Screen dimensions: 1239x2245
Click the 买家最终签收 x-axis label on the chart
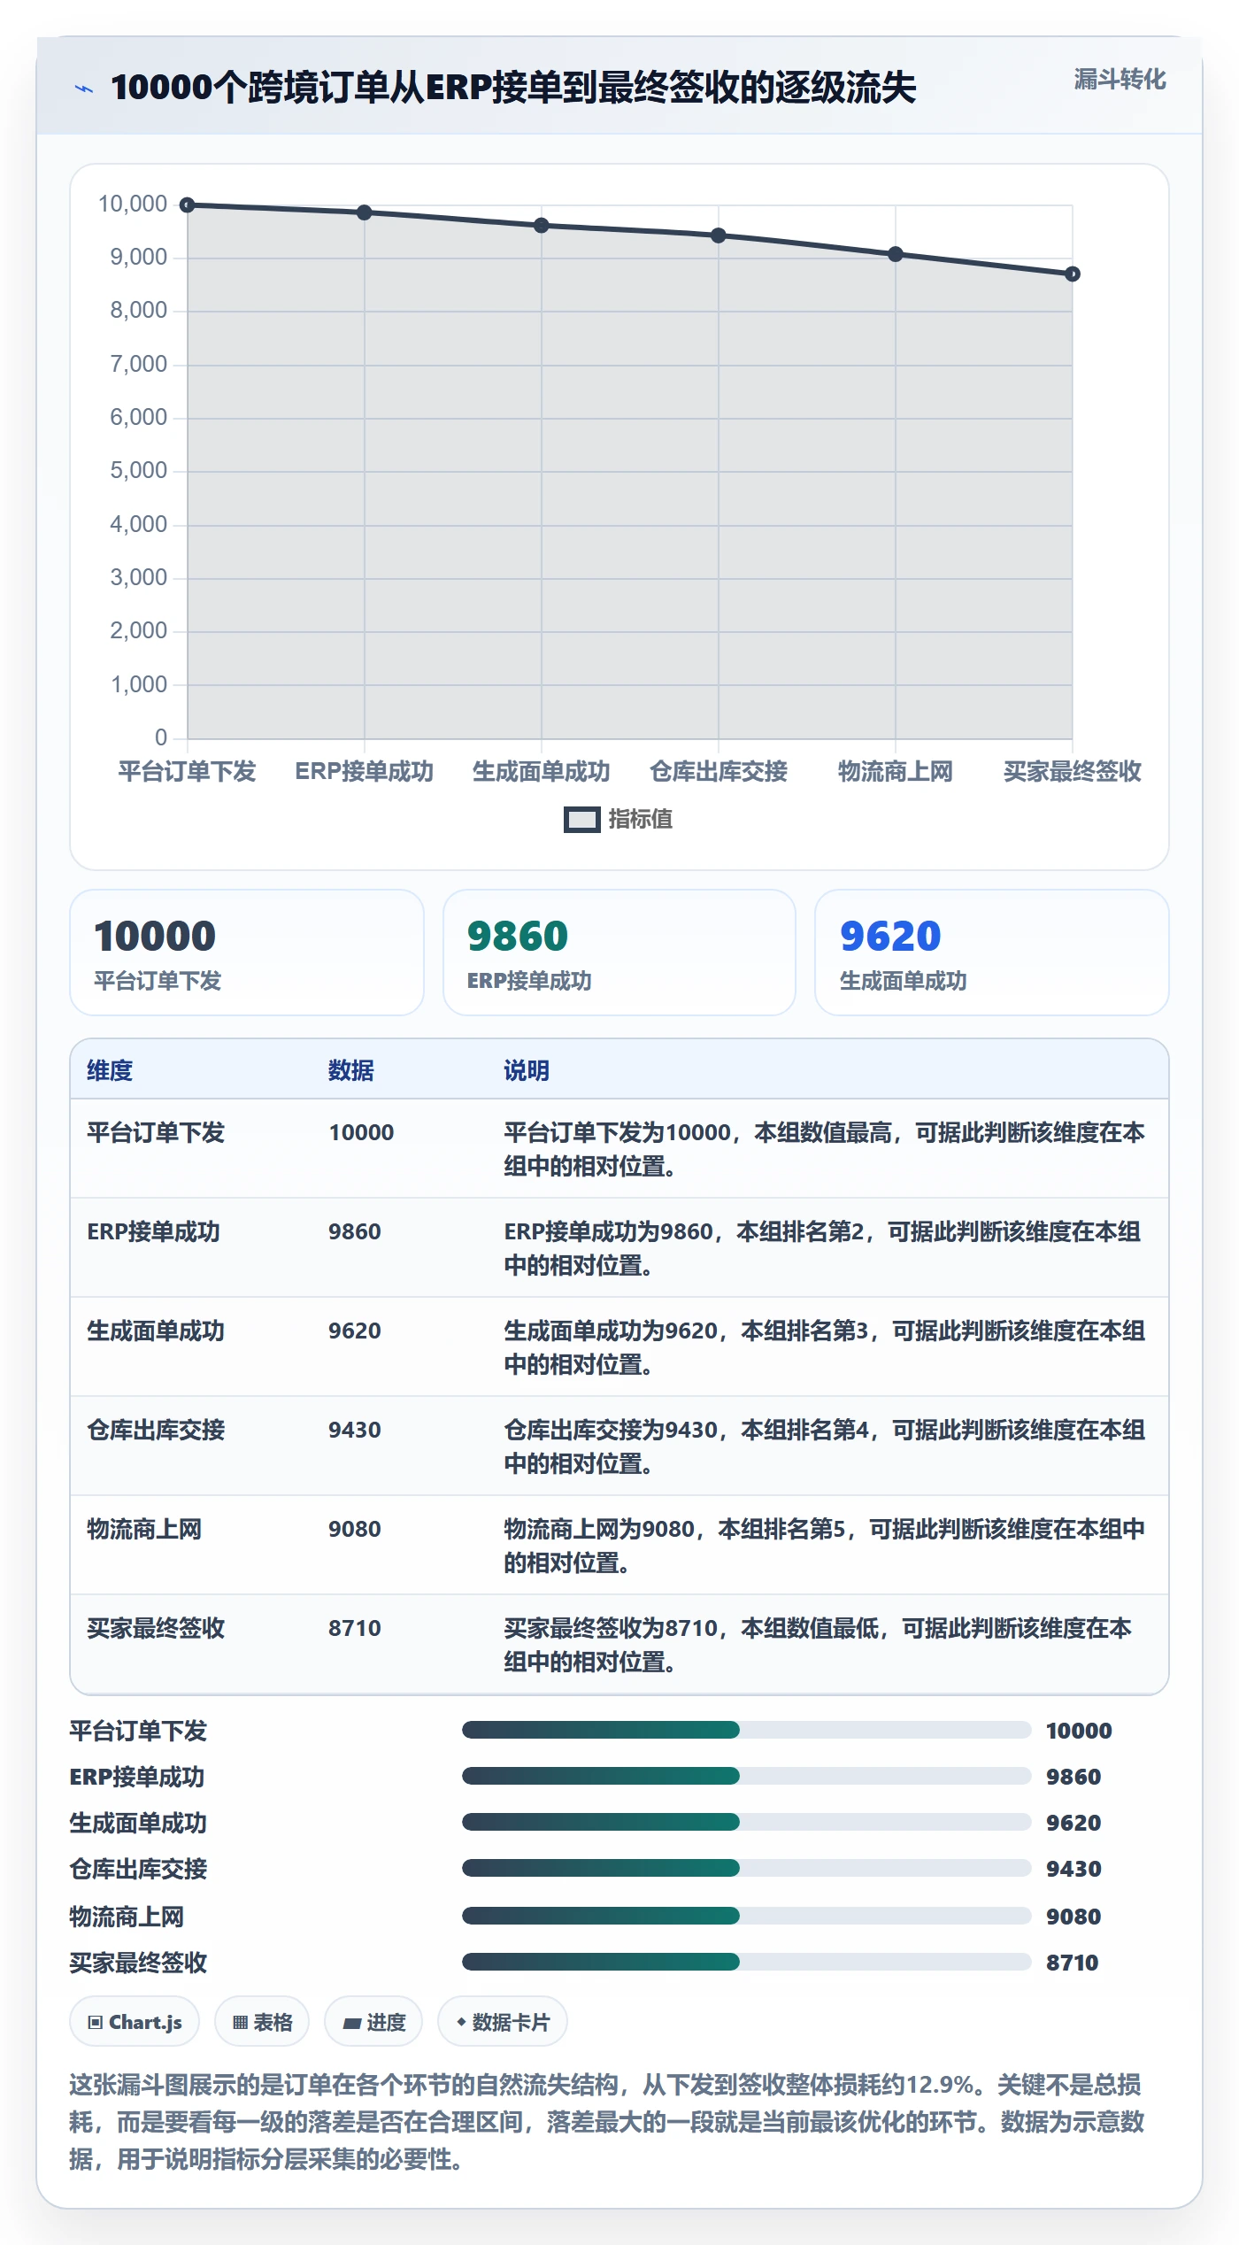pos(1073,771)
